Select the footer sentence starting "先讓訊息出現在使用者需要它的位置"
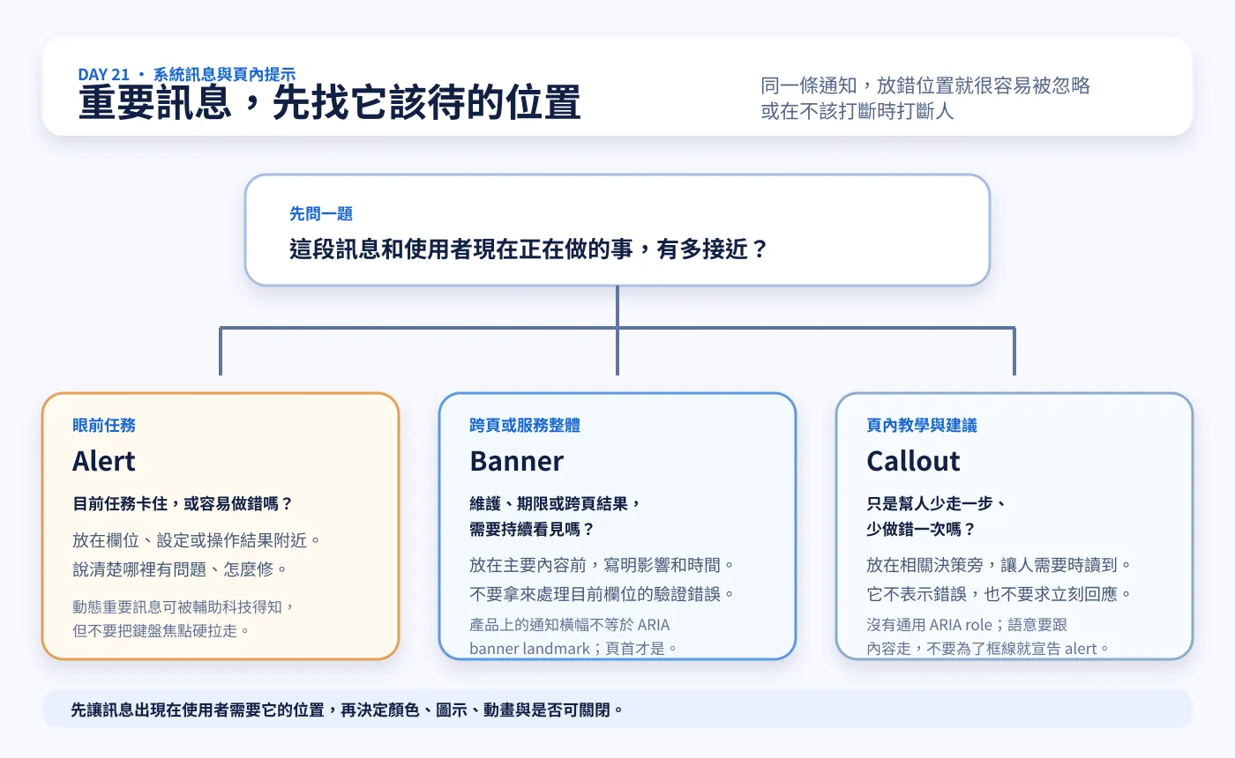Image resolution: width=1235 pixels, height=758 pixels. click(347, 709)
